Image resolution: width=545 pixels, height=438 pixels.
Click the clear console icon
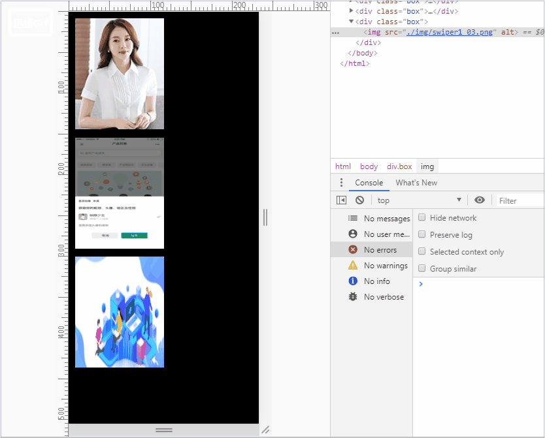359,200
